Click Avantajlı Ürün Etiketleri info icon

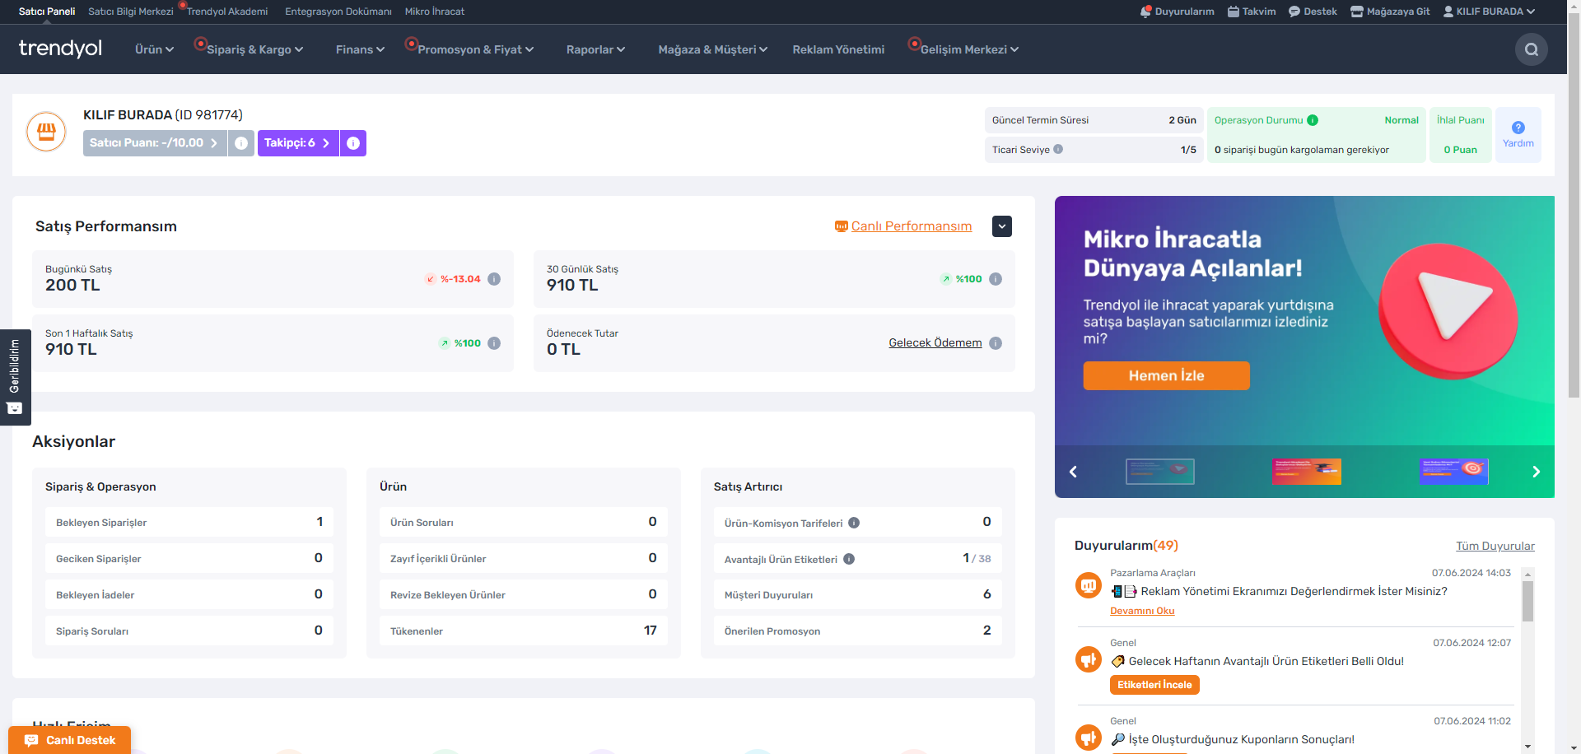coord(849,559)
